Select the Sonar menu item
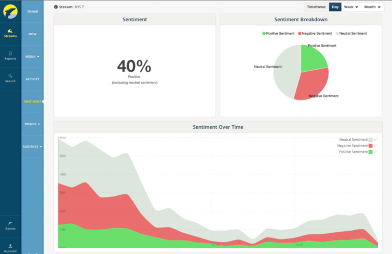 (32, 11)
